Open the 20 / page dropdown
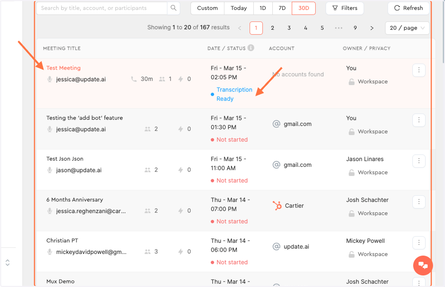Image resolution: width=445 pixels, height=287 pixels. 407,28
